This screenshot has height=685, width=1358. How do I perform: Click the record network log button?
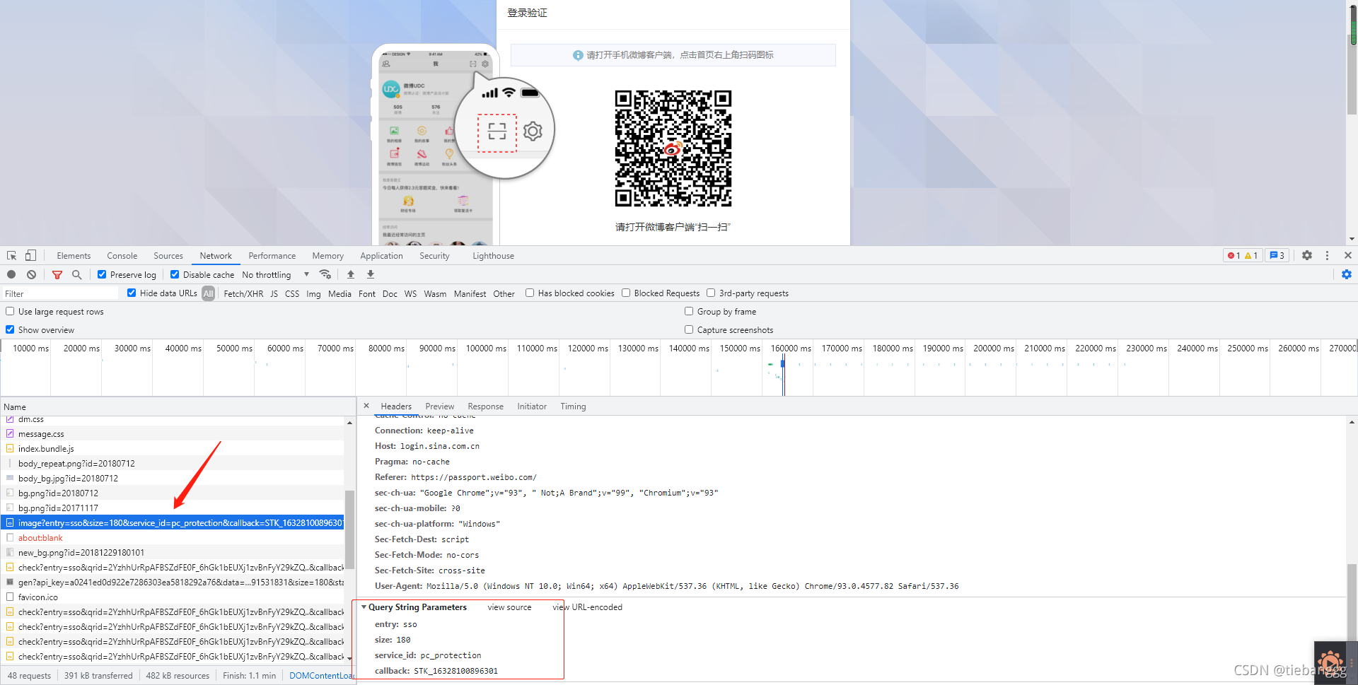11,274
